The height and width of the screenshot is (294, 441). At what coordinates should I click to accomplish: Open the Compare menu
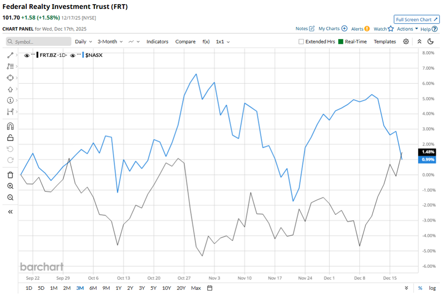click(185, 42)
